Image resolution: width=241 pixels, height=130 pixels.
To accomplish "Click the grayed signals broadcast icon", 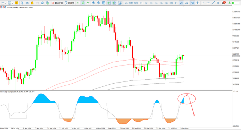I will [x=37, y=3].
